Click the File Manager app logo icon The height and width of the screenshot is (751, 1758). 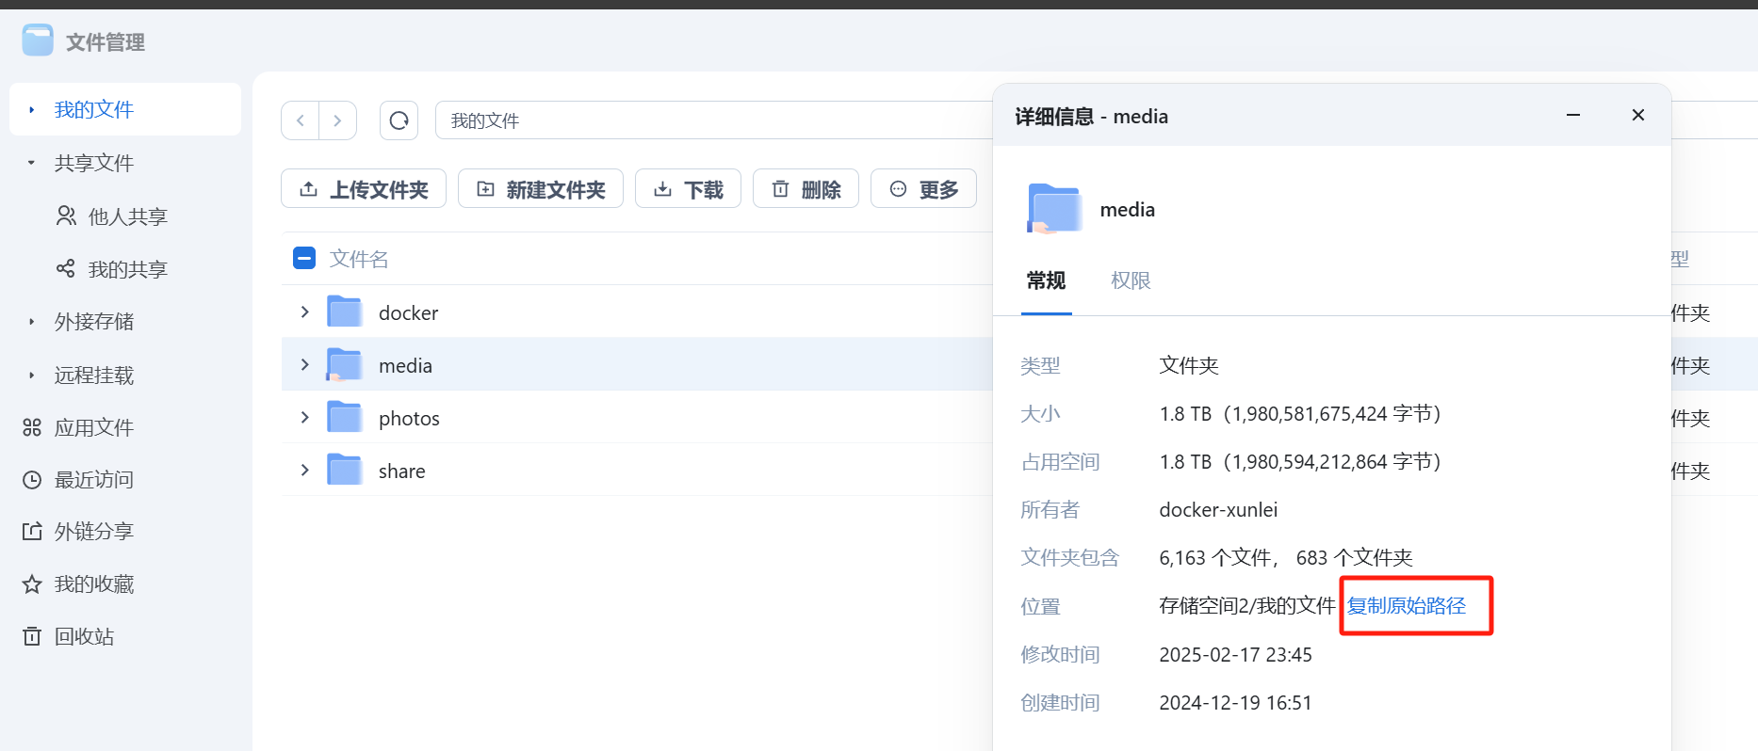tap(38, 40)
